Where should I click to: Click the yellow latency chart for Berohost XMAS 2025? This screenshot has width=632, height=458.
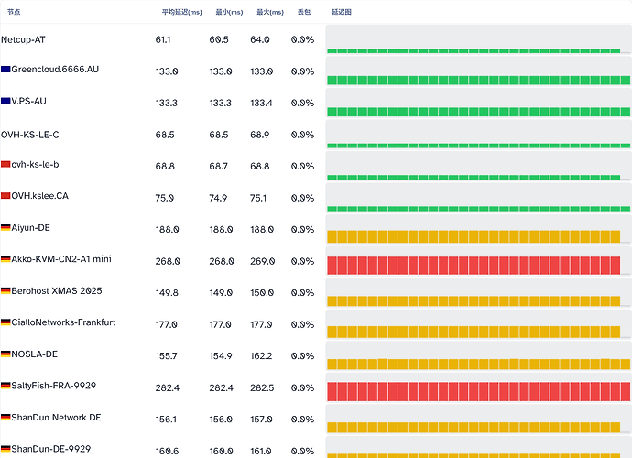[478, 293]
